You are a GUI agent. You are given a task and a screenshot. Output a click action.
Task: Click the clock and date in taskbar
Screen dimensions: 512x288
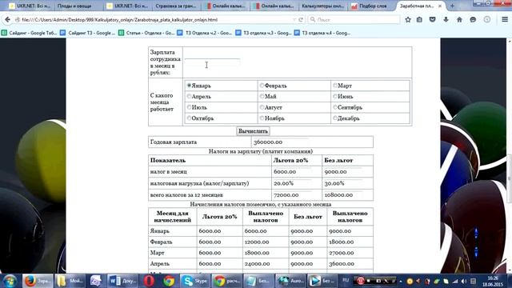click(493, 281)
